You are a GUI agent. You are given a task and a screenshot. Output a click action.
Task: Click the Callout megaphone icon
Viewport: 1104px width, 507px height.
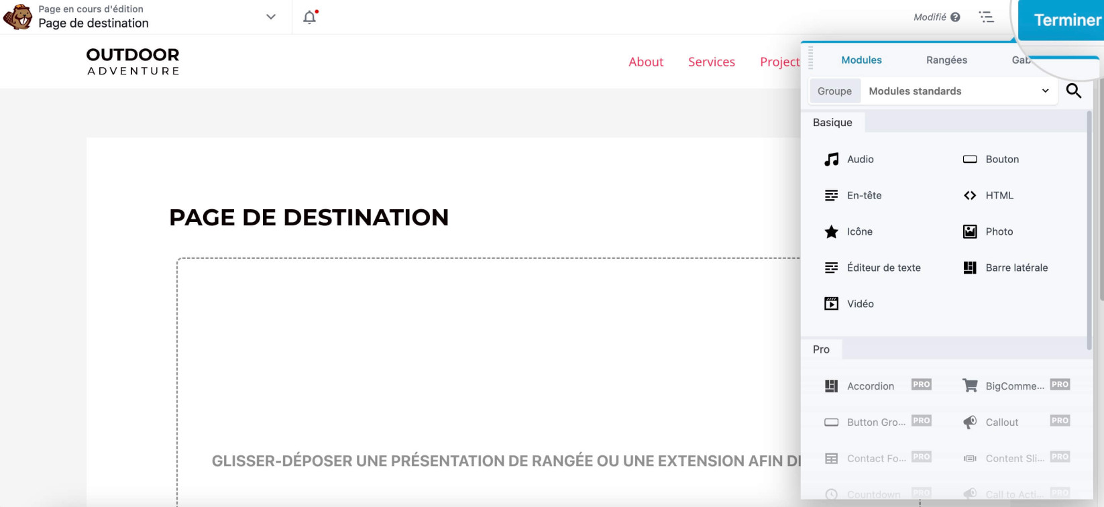click(970, 422)
